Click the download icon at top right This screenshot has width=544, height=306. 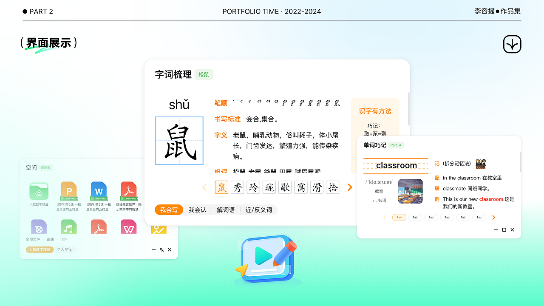point(512,44)
